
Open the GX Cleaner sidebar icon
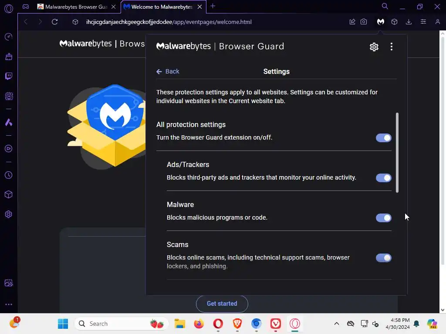[9, 57]
